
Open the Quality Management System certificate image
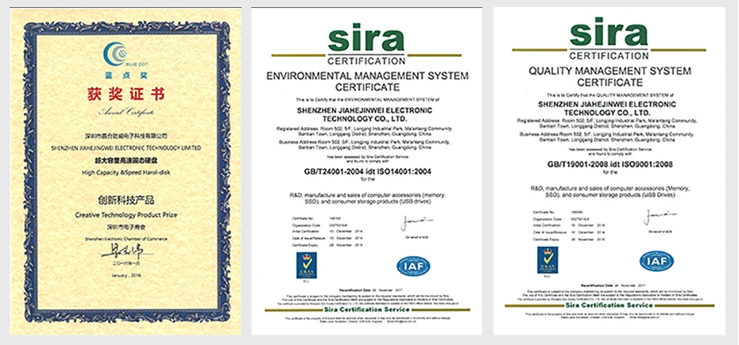(x=609, y=171)
